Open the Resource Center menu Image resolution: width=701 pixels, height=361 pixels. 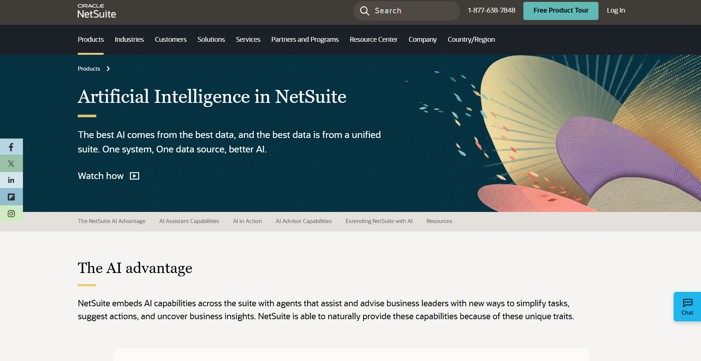(373, 40)
